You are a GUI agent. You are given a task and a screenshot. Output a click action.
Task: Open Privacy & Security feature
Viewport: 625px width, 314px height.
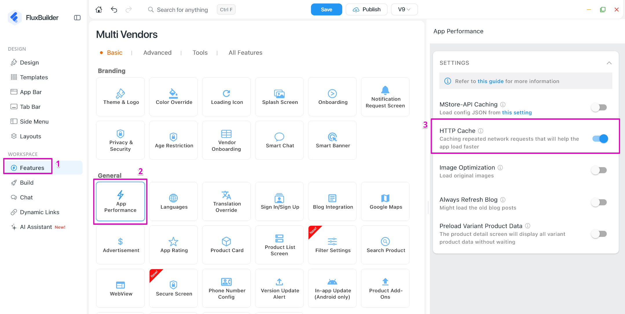coord(120,140)
